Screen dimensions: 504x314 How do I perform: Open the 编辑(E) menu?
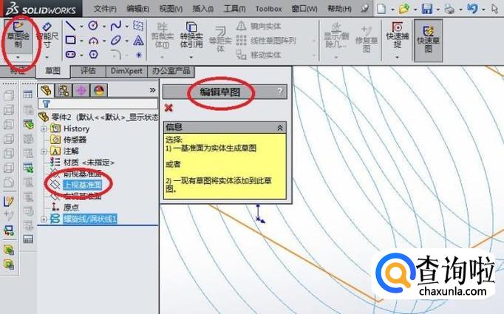pos(138,9)
